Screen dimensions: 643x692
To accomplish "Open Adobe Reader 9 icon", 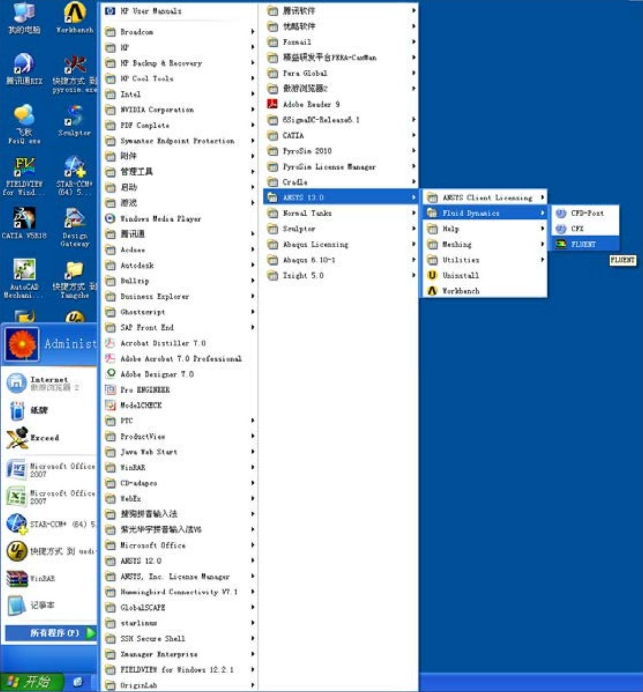I will point(273,104).
